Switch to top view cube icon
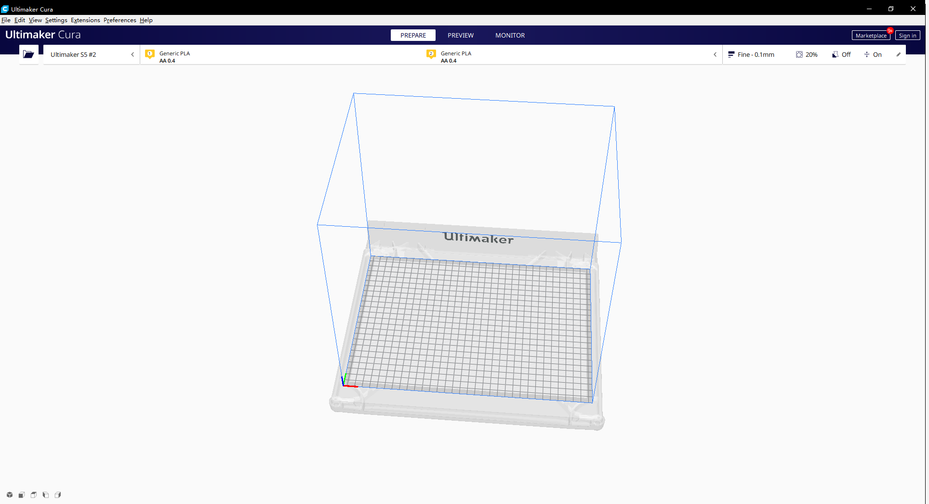This screenshot has height=504, width=929. click(x=34, y=495)
